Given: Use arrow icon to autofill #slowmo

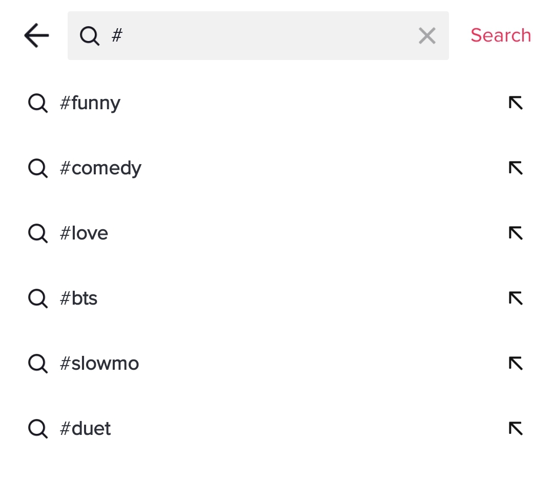Looking at the screenshot, I should click(516, 364).
